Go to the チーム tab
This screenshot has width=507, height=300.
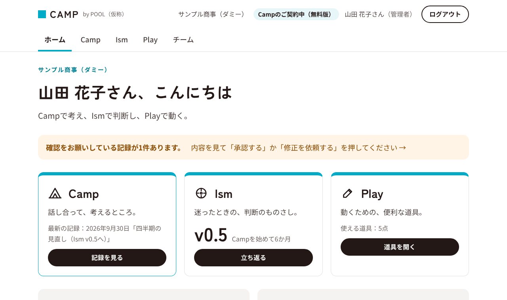pyautogui.click(x=183, y=40)
